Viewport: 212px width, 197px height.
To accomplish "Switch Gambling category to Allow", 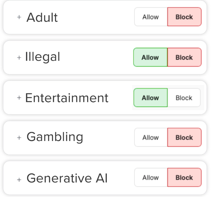I will pyautogui.click(x=151, y=138).
